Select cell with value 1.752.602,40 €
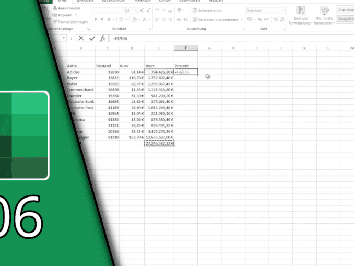 click(x=159, y=78)
